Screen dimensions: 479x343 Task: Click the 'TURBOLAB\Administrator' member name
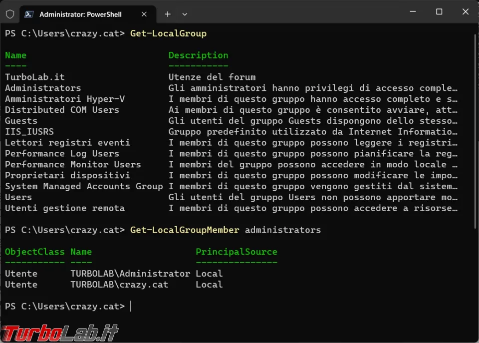point(130,274)
